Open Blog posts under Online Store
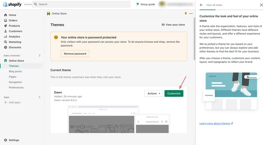 point(15,71)
